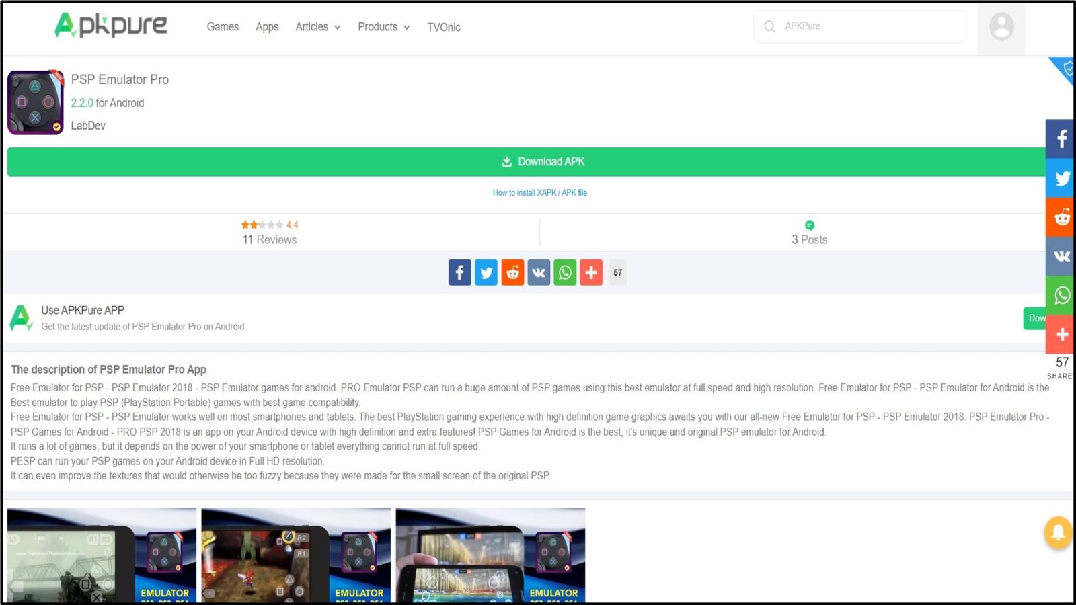Click the orange plus more-share icon in center row

(591, 273)
